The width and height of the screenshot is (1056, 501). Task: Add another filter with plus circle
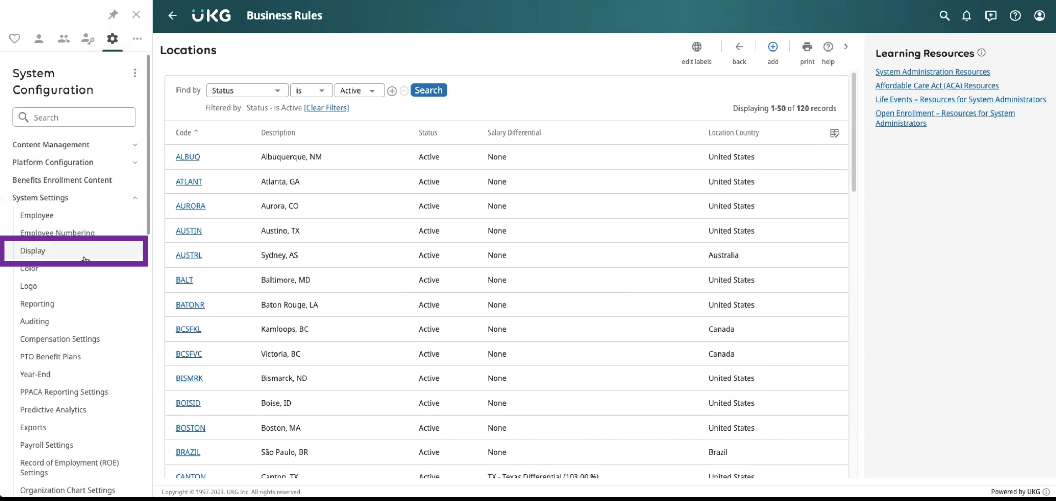(x=392, y=91)
